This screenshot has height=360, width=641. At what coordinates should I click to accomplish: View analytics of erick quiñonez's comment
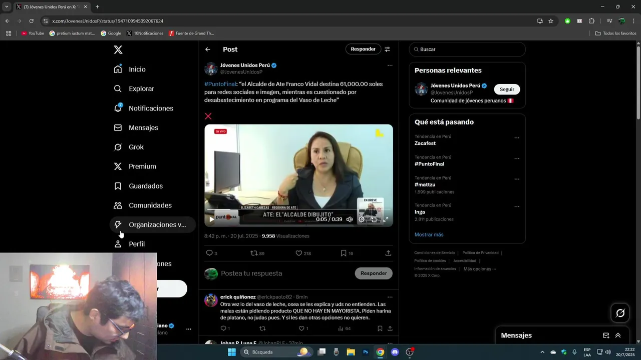click(344, 328)
